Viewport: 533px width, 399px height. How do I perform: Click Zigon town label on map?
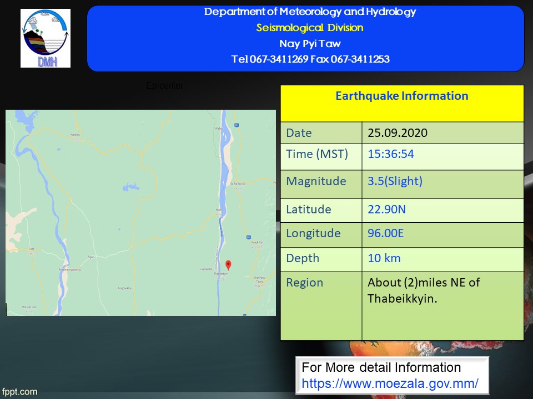point(91,258)
